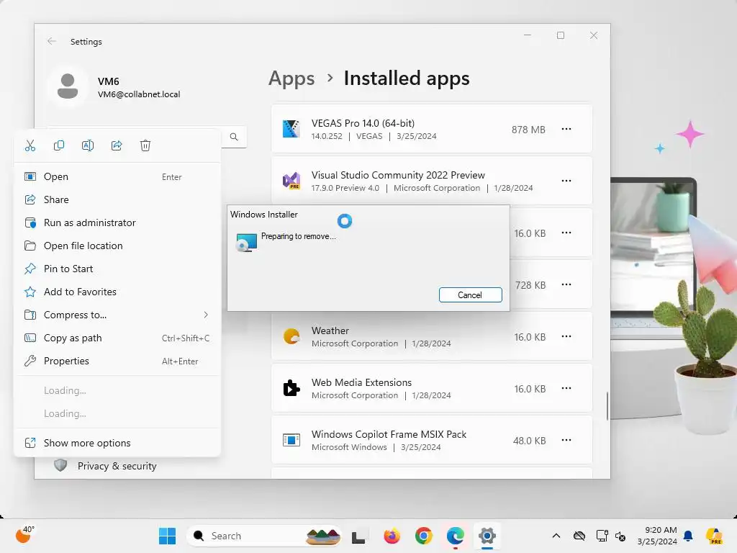Open more options for the 728 KB app
The height and width of the screenshot is (553, 737).
[566, 285]
